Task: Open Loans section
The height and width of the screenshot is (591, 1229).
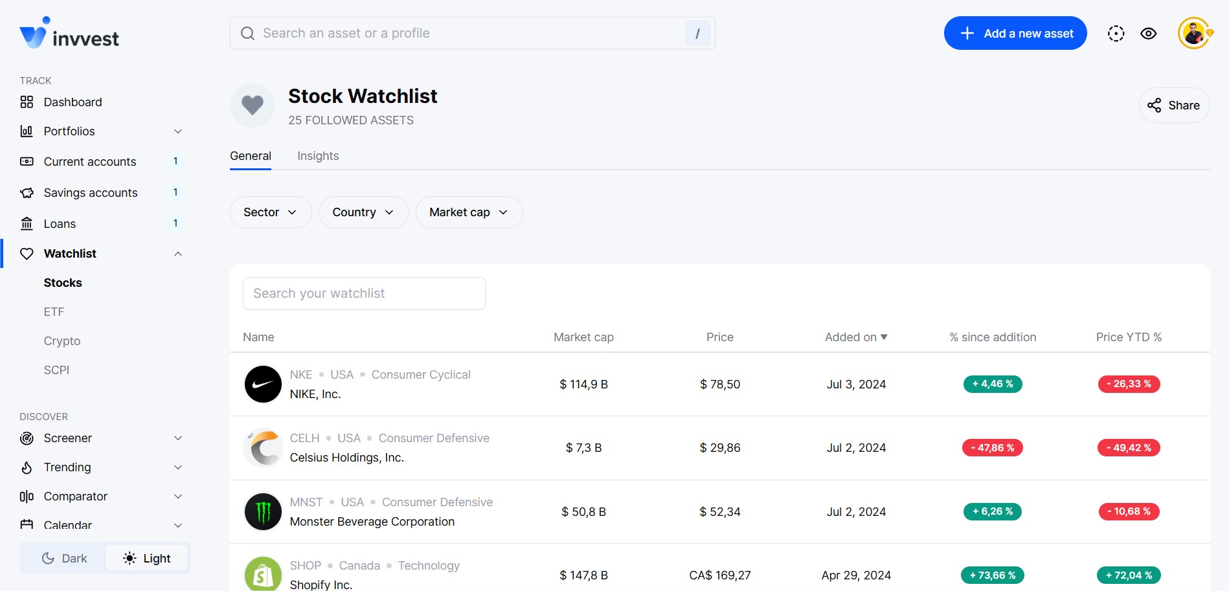Action: [60, 224]
